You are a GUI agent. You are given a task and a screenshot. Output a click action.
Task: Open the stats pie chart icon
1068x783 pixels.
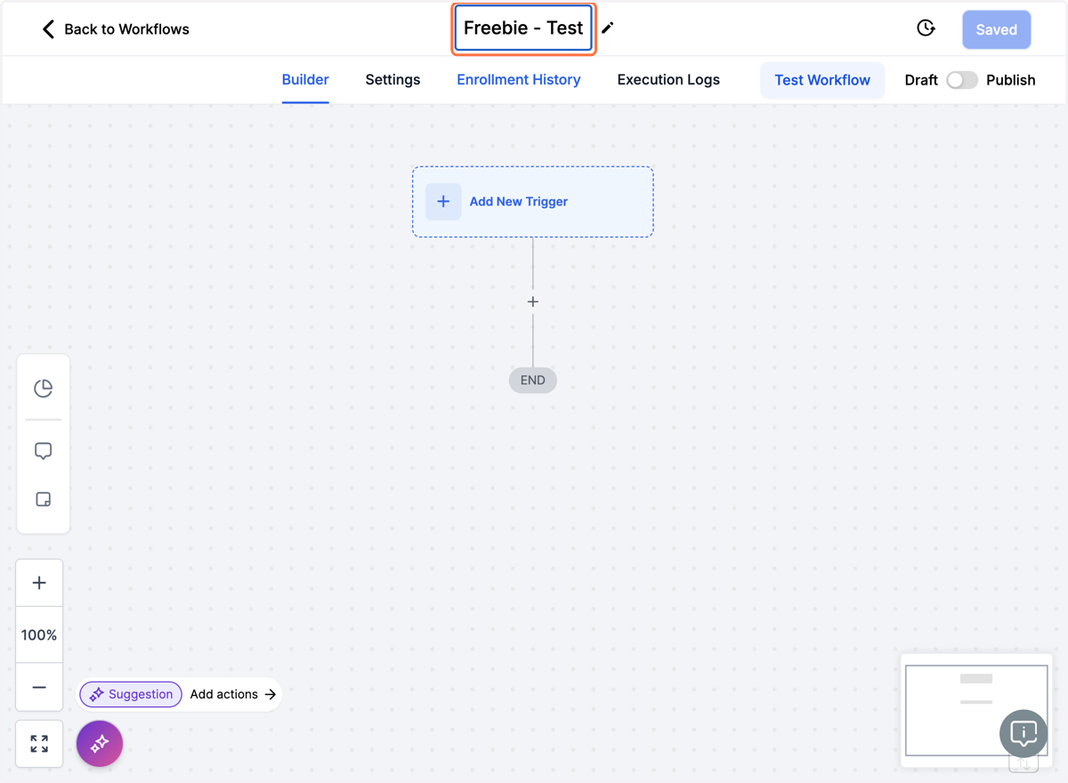(43, 388)
